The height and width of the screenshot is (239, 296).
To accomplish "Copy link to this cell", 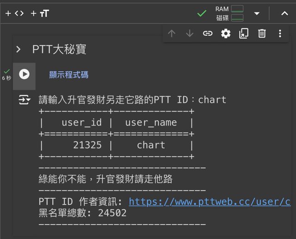I will (208, 33).
